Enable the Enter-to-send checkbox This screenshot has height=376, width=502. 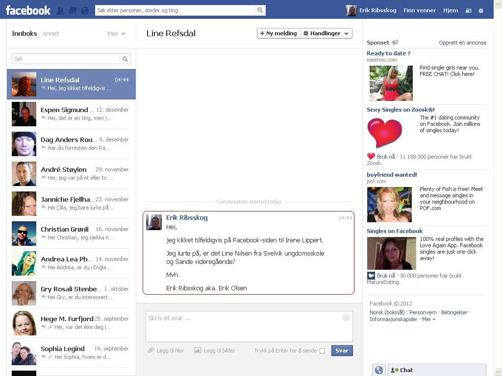pos(322,351)
